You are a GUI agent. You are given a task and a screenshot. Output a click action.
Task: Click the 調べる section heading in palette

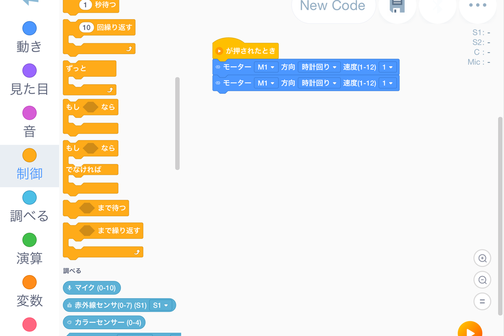(x=72, y=271)
